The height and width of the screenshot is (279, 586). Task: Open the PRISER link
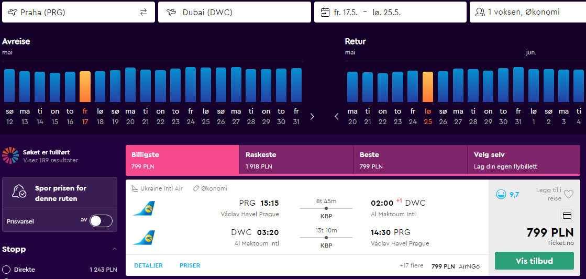click(x=190, y=265)
